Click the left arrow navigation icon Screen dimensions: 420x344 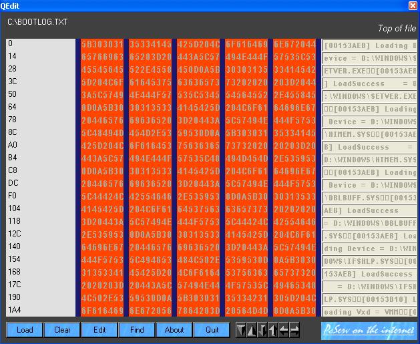pos(284,330)
